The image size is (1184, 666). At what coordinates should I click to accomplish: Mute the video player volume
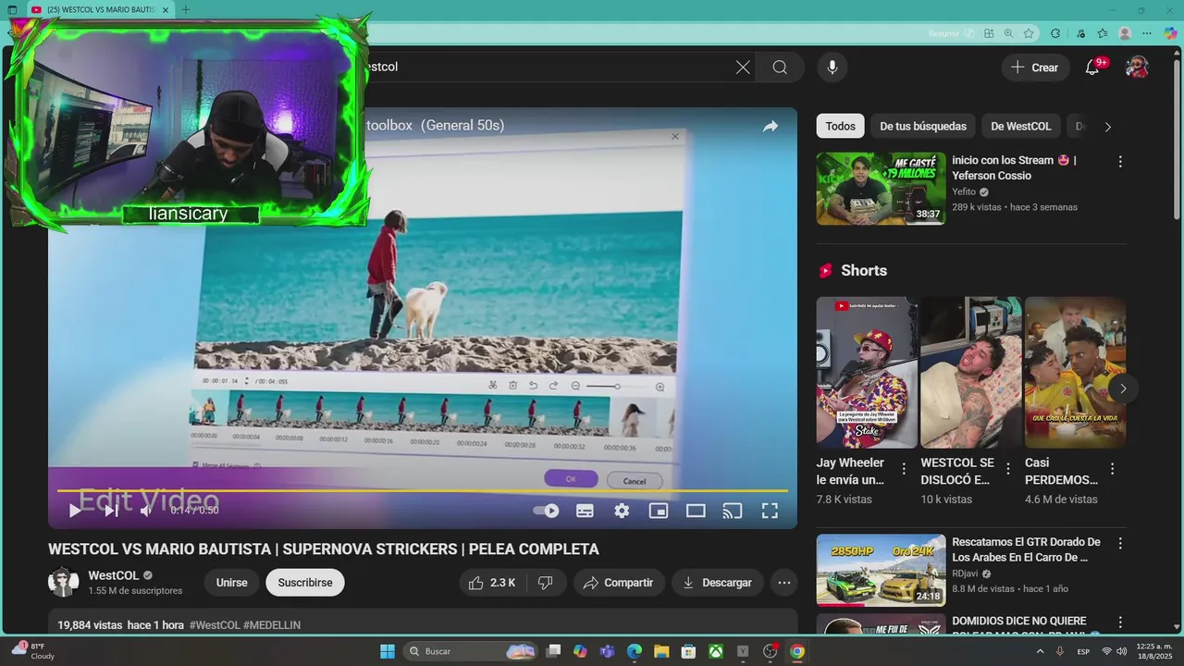click(146, 511)
